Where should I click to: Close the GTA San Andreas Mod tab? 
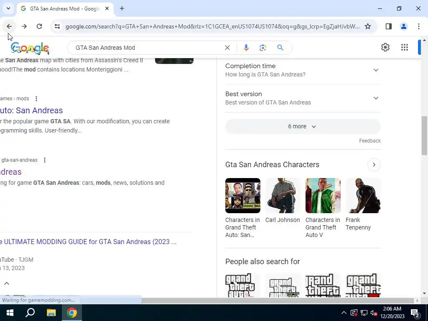(107, 8)
